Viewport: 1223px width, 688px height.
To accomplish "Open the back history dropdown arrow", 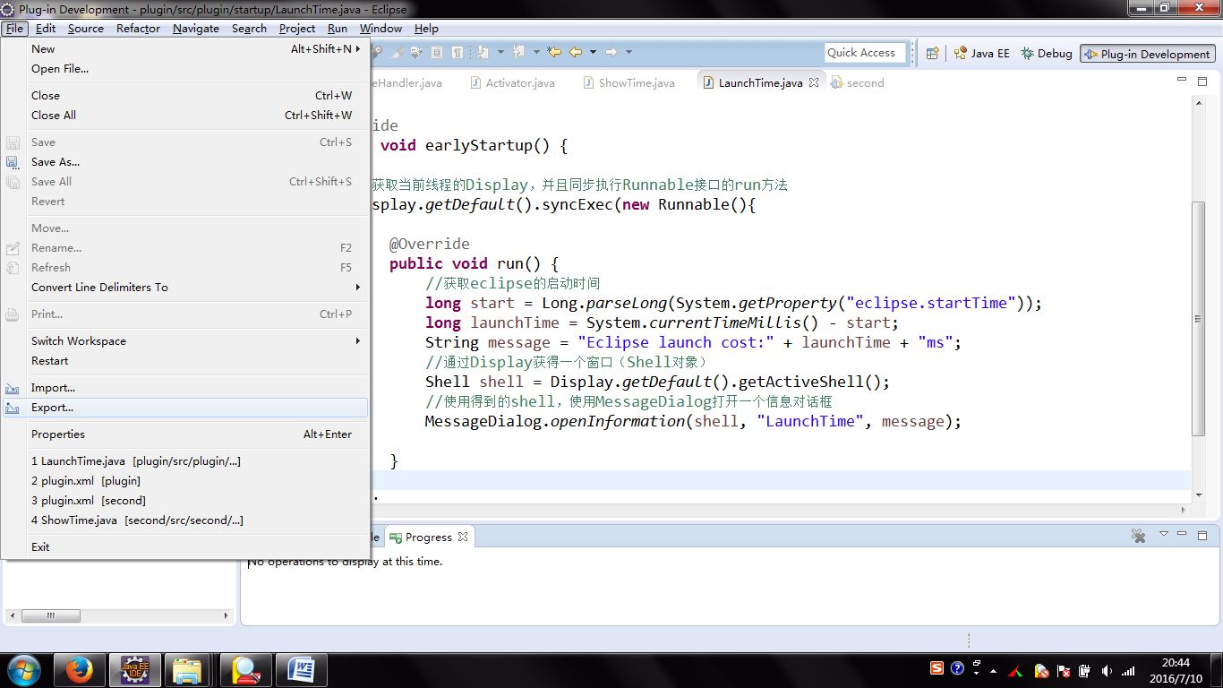I will pos(593,52).
